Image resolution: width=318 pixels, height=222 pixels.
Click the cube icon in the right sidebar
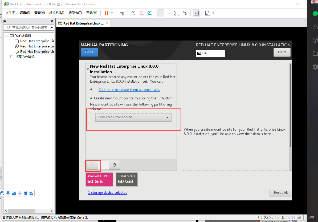tap(315, 40)
